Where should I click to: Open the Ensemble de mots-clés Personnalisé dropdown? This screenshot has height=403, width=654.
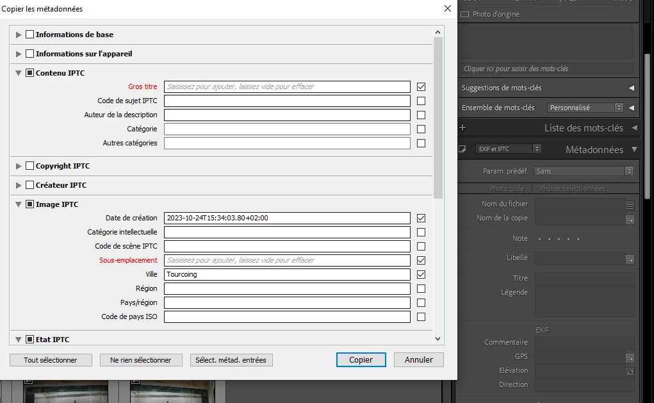pos(585,108)
